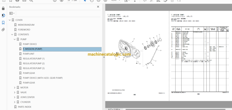Expand the MOTOR bookmark branch
The height and width of the screenshot is (110, 232).
pos(14,88)
